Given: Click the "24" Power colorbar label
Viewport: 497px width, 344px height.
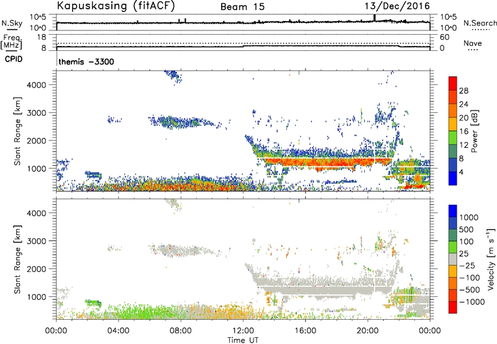Looking at the screenshot, I should (463, 104).
